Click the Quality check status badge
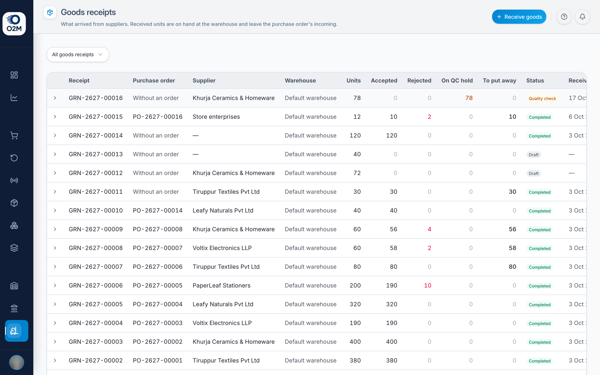Image resolution: width=600 pixels, height=375 pixels. click(542, 98)
